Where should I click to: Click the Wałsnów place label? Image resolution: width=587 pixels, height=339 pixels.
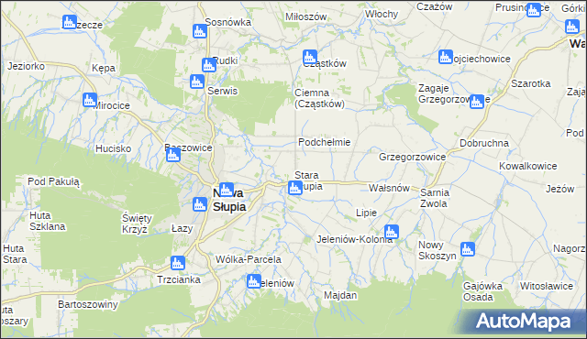[389, 188]
